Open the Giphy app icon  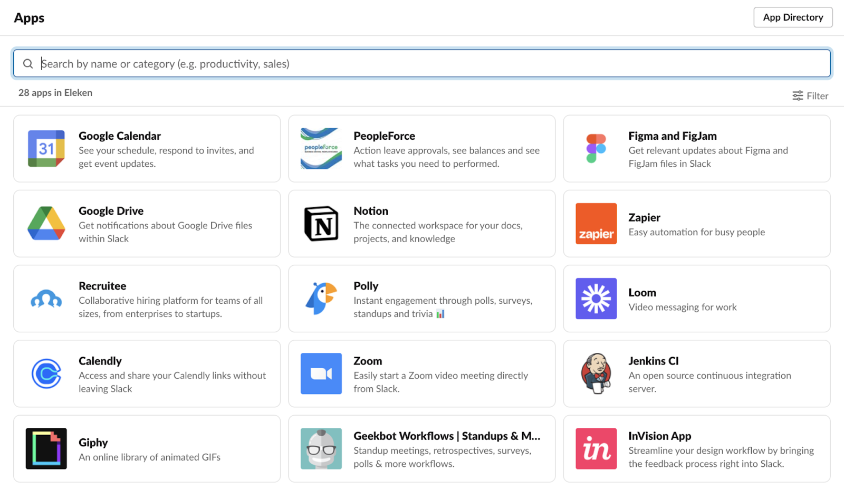point(46,448)
